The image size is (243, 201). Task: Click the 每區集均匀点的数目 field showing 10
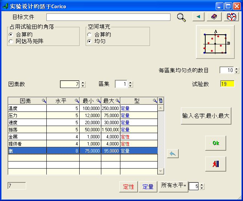(227, 70)
